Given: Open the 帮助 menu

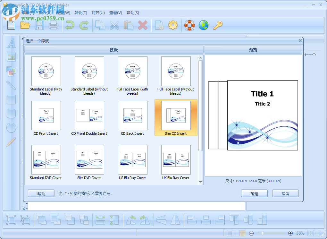Looking at the screenshot, I should coord(132,13).
